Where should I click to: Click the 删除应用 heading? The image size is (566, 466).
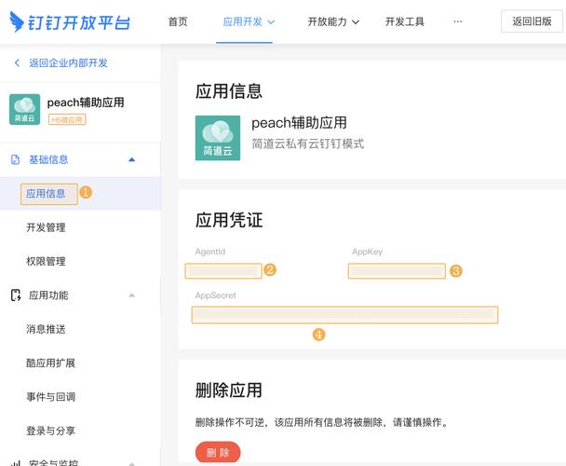(x=229, y=391)
